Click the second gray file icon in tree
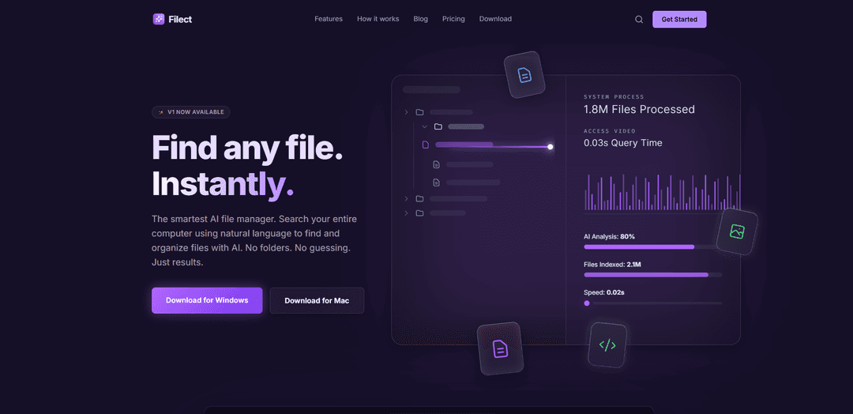Image resolution: width=853 pixels, height=414 pixels. click(436, 183)
